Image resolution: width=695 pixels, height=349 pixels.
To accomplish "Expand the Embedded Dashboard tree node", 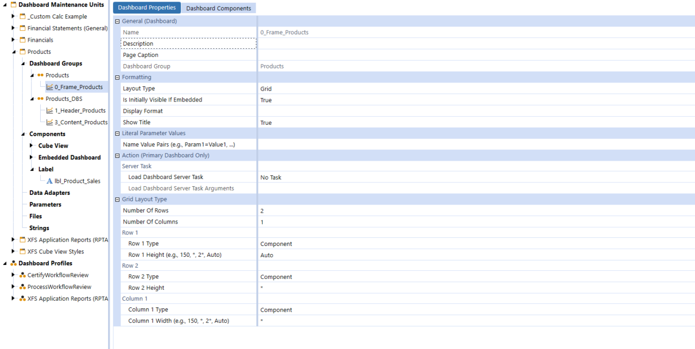I will (32, 157).
